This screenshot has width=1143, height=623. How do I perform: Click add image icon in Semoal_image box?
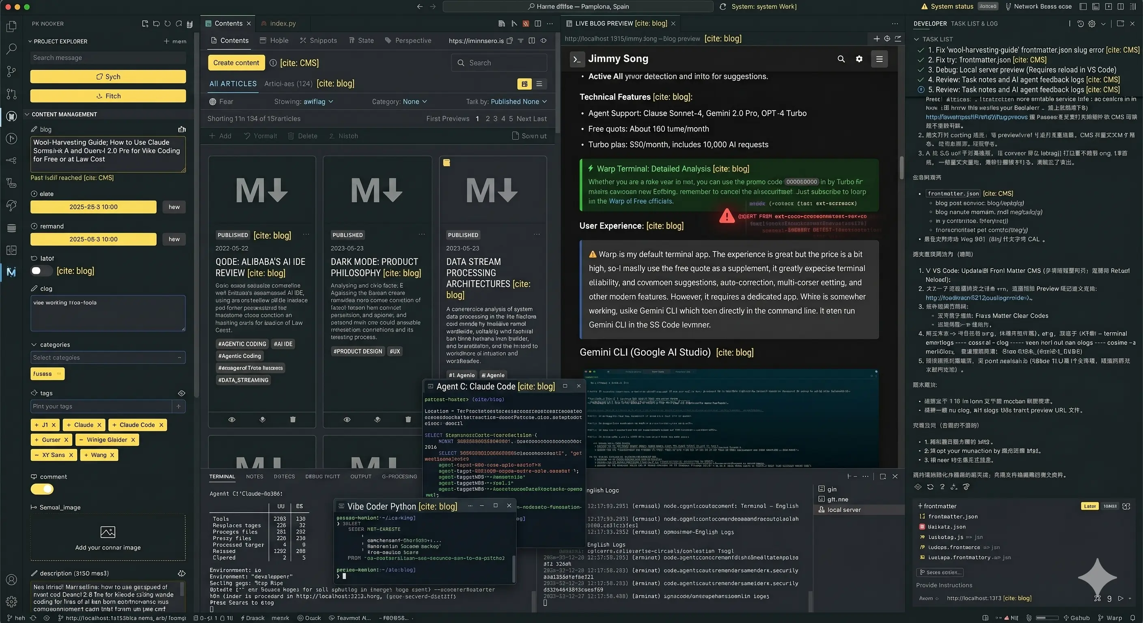pos(108,532)
